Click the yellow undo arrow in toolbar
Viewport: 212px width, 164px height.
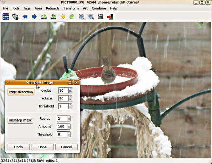pos(63,16)
